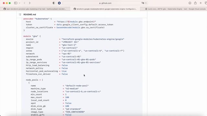This screenshot has height=116, width=207.
Task: Click the network_policy key name
Action: (35, 68)
